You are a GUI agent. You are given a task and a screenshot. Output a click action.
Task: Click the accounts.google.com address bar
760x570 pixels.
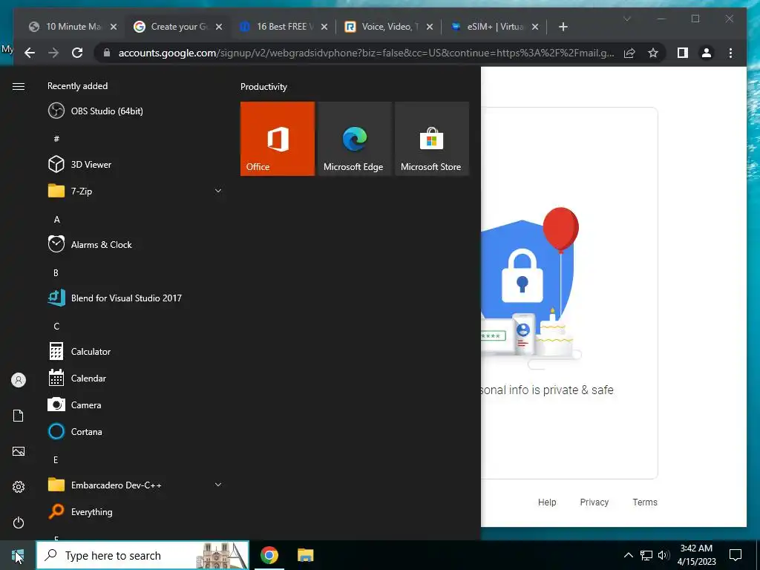click(366, 53)
